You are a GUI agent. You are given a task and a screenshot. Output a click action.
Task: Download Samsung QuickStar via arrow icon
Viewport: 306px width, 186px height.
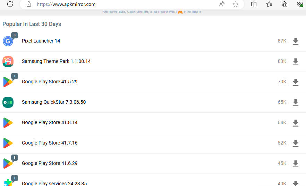[296, 103]
